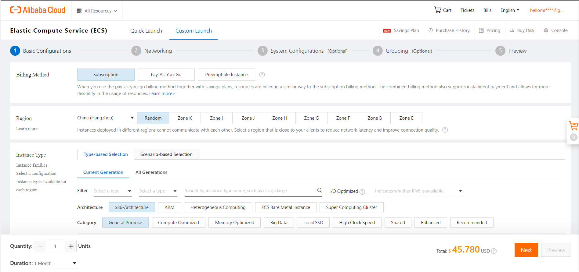The image size is (579, 272).
Task: Click the NEW badge beside Savings Plan
Action: pyautogui.click(x=387, y=30)
